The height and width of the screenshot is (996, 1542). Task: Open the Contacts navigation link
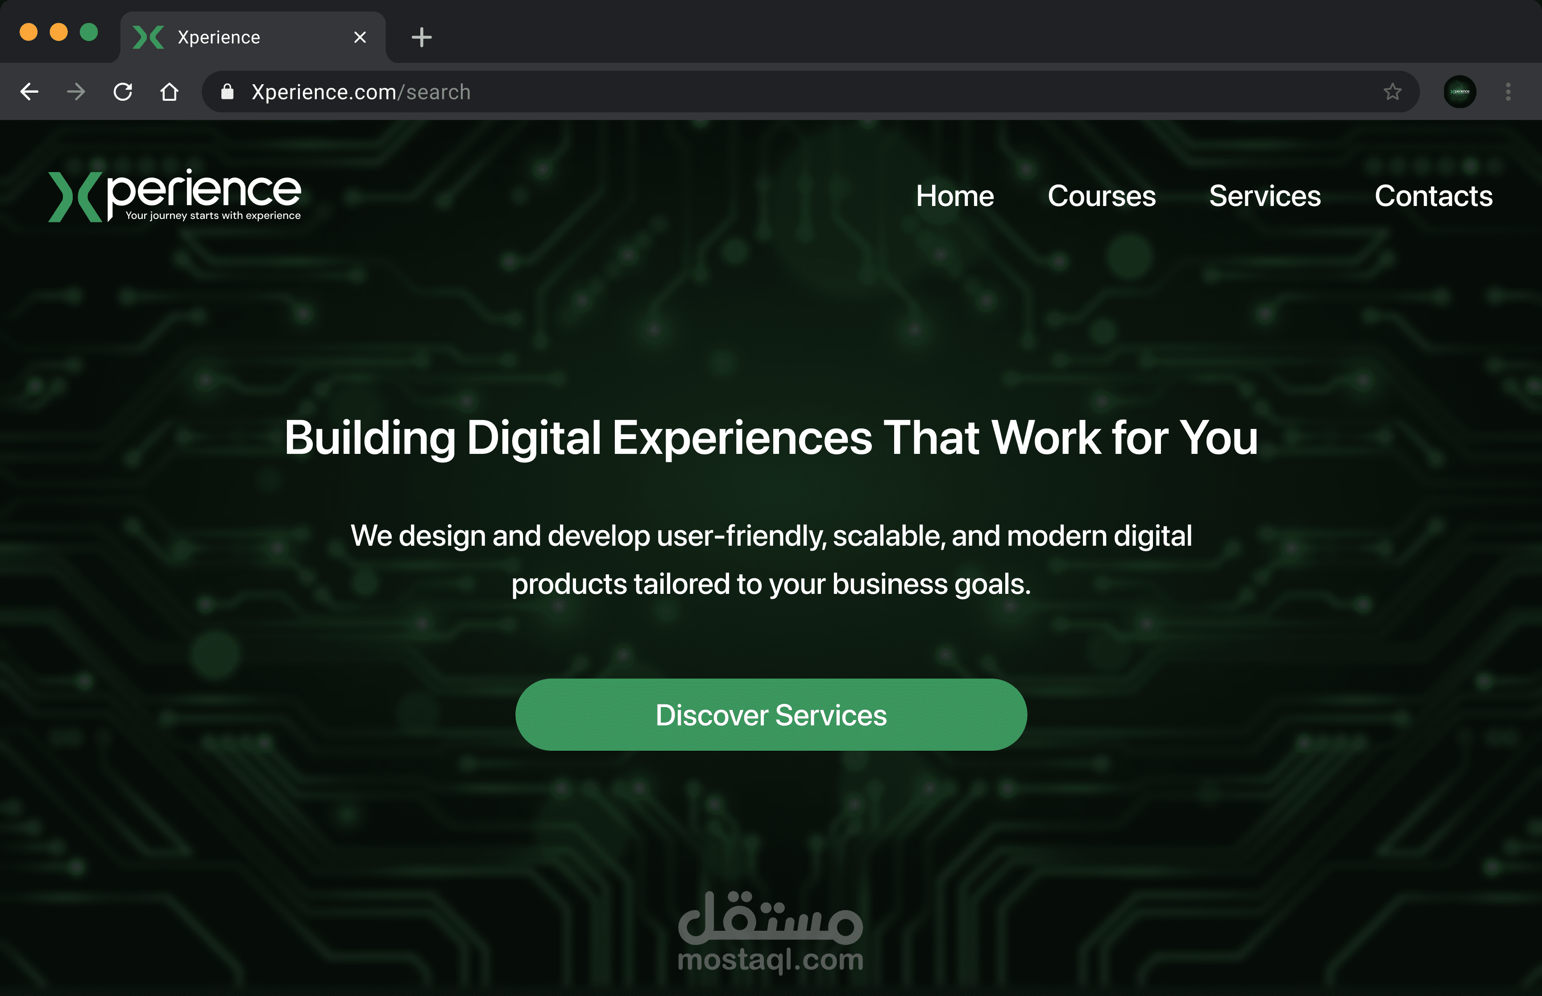(x=1433, y=196)
